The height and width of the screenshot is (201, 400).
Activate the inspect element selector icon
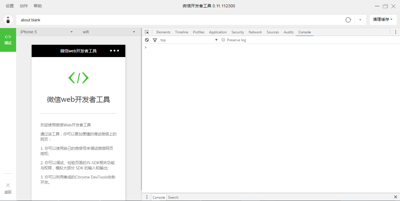click(147, 32)
